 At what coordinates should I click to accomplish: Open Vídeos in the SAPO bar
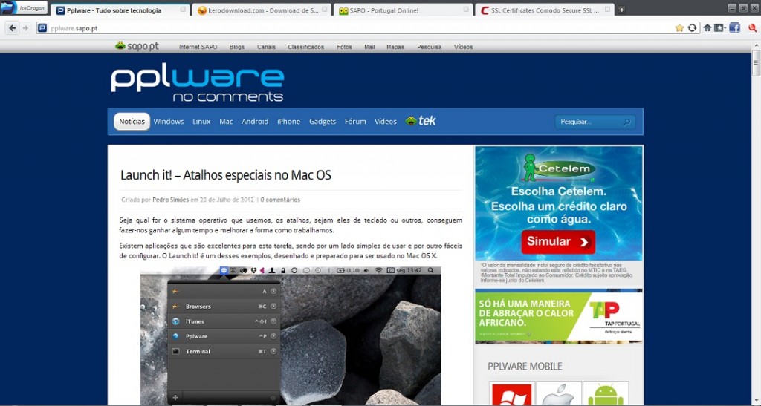tap(463, 47)
